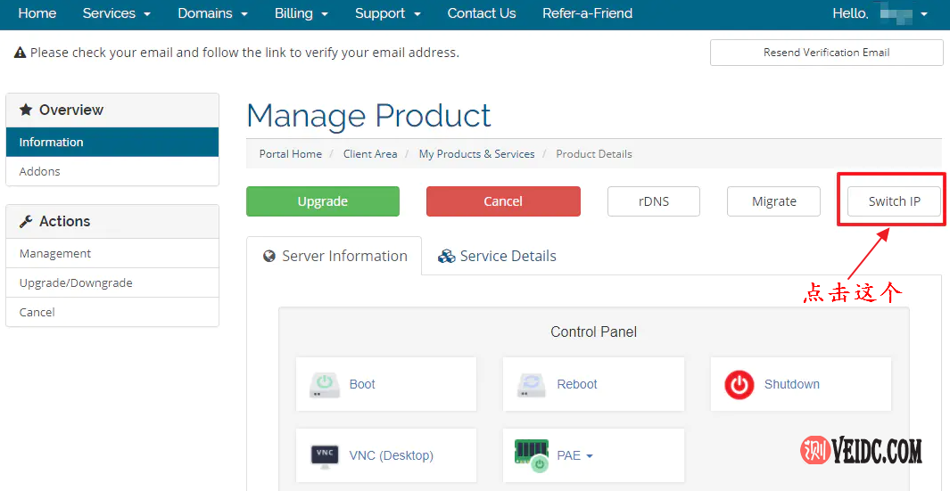Go to My Products & Services breadcrumb

[x=476, y=154]
